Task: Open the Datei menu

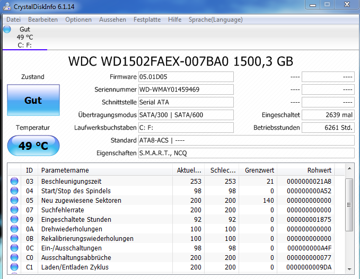Action: 14,20
